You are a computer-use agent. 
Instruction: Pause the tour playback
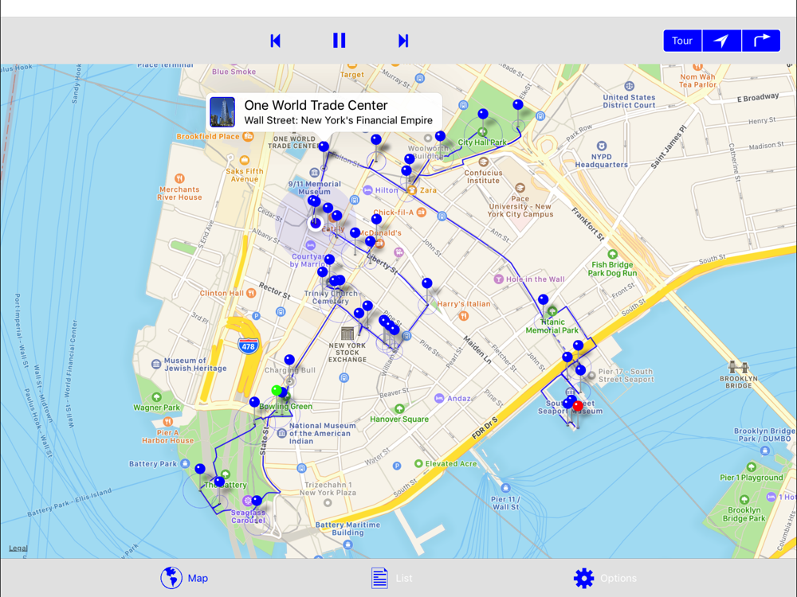click(x=339, y=41)
